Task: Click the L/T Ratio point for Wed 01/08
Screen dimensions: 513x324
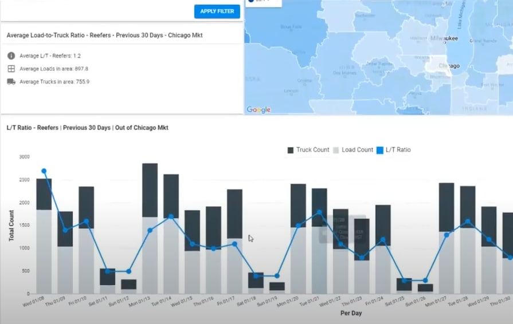Action: tap(44, 171)
